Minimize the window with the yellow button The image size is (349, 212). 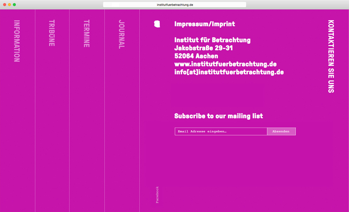[x=9, y=5]
